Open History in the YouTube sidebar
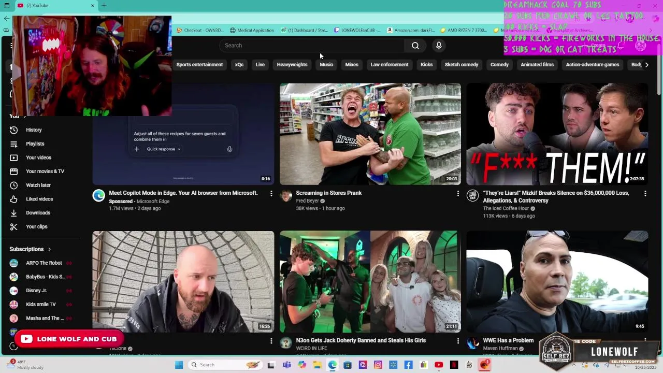The width and height of the screenshot is (663, 373). point(34,130)
